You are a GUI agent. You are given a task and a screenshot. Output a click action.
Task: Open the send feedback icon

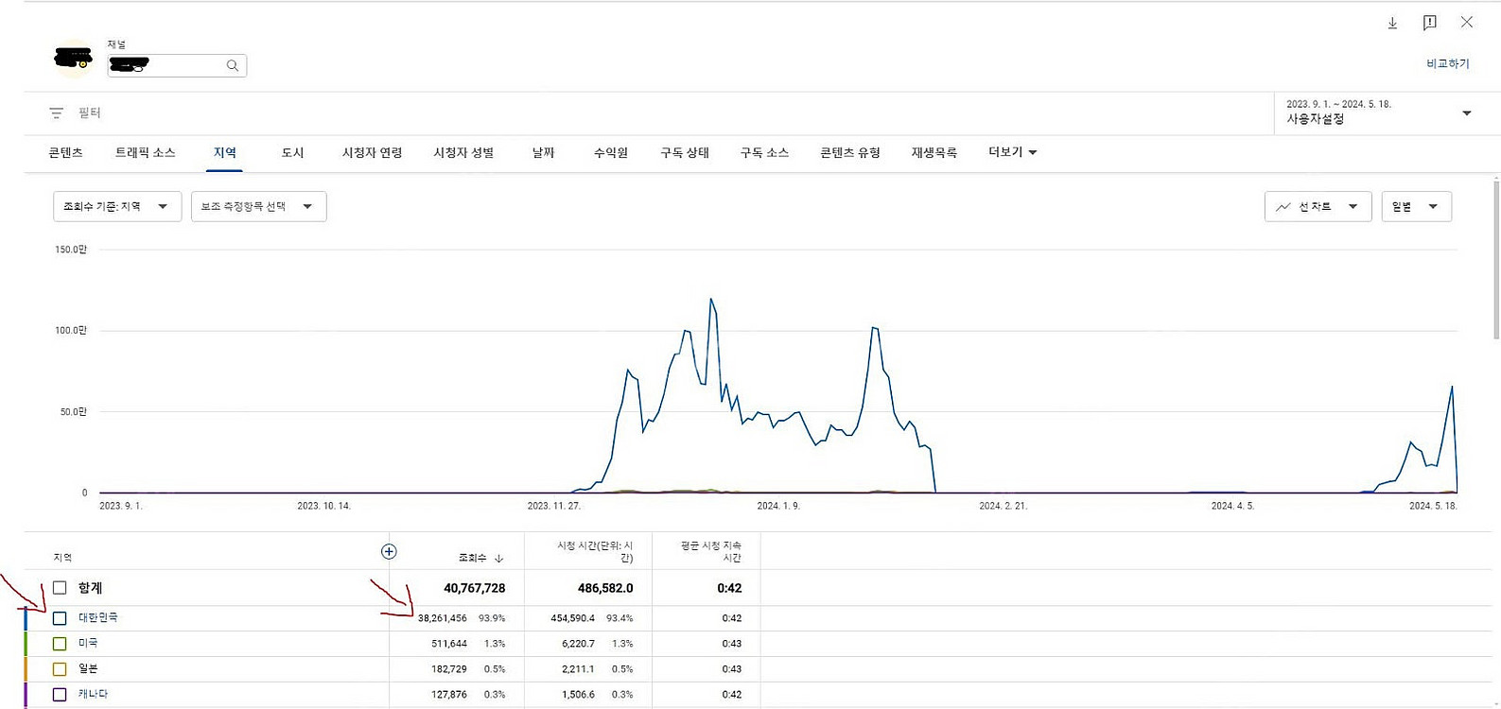coord(1429,23)
